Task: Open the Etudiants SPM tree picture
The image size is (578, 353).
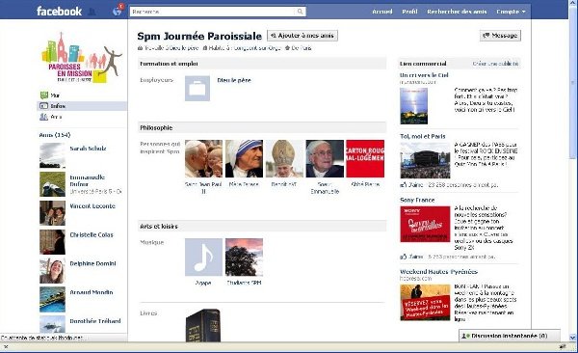Action: click(244, 257)
